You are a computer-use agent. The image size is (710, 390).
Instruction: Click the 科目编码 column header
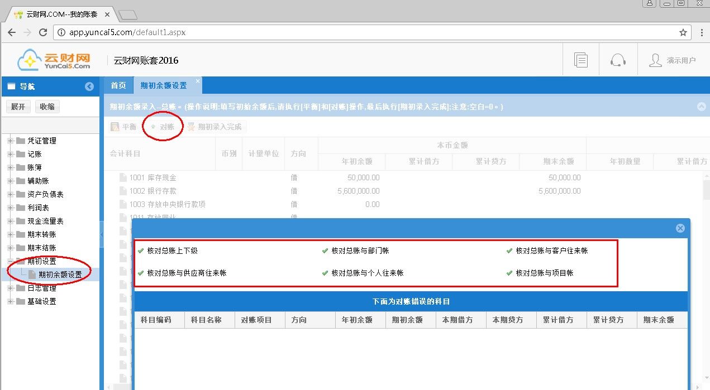pos(156,320)
